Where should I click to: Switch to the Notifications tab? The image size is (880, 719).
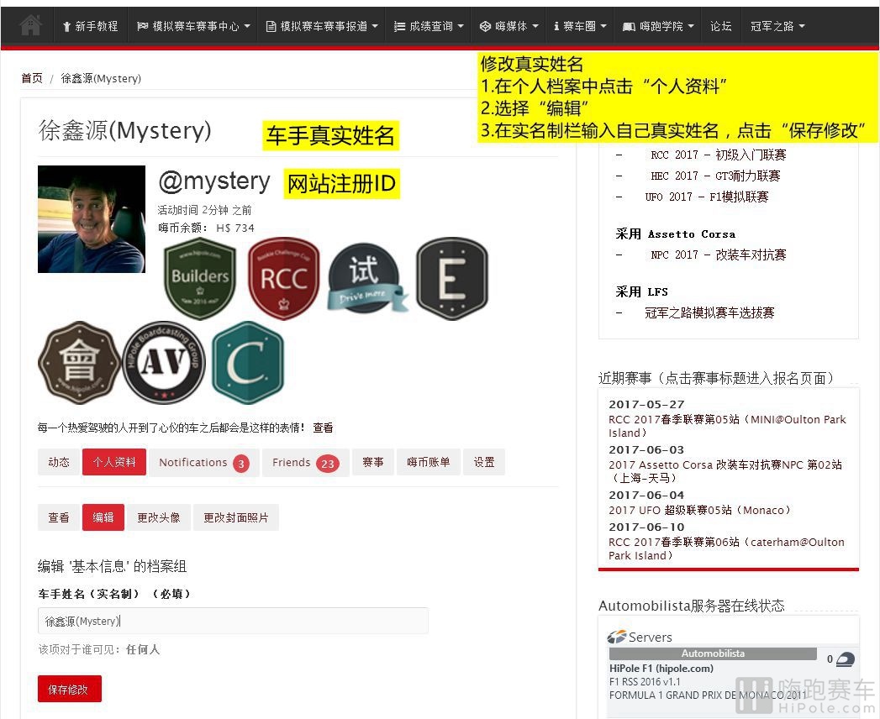[x=203, y=462]
